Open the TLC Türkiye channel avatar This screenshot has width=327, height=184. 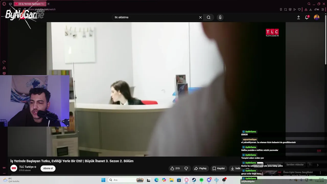click(x=14, y=168)
